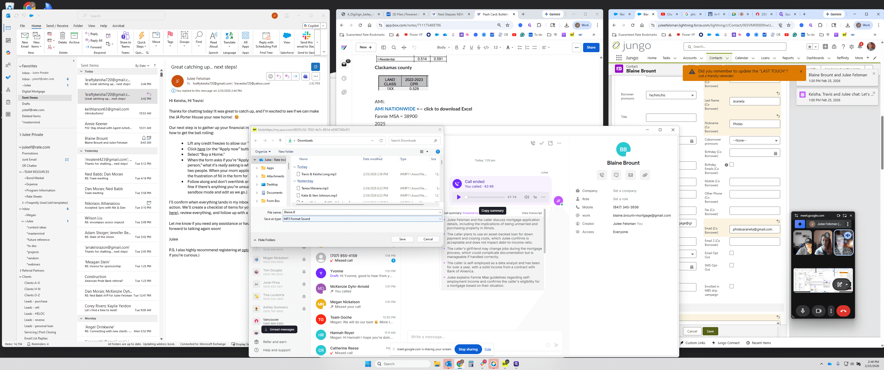Screen dimensions: 884x370
Task: Expand Desktop in Save dialog tree
Action: [x=257, y=184]
